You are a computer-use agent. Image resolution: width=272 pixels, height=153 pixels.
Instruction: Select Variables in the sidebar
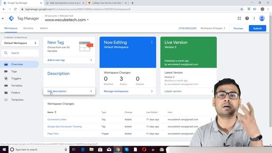click(x=17, y=85)
